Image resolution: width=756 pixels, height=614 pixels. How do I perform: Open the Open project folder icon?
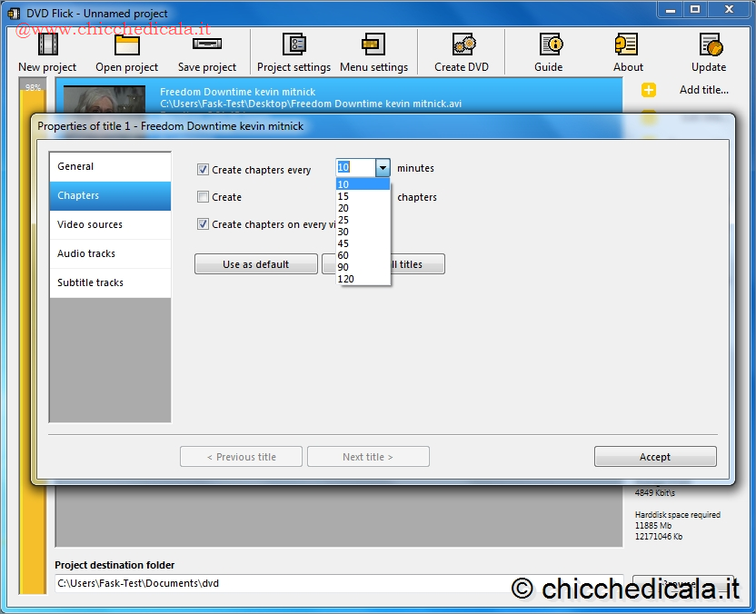126,45
